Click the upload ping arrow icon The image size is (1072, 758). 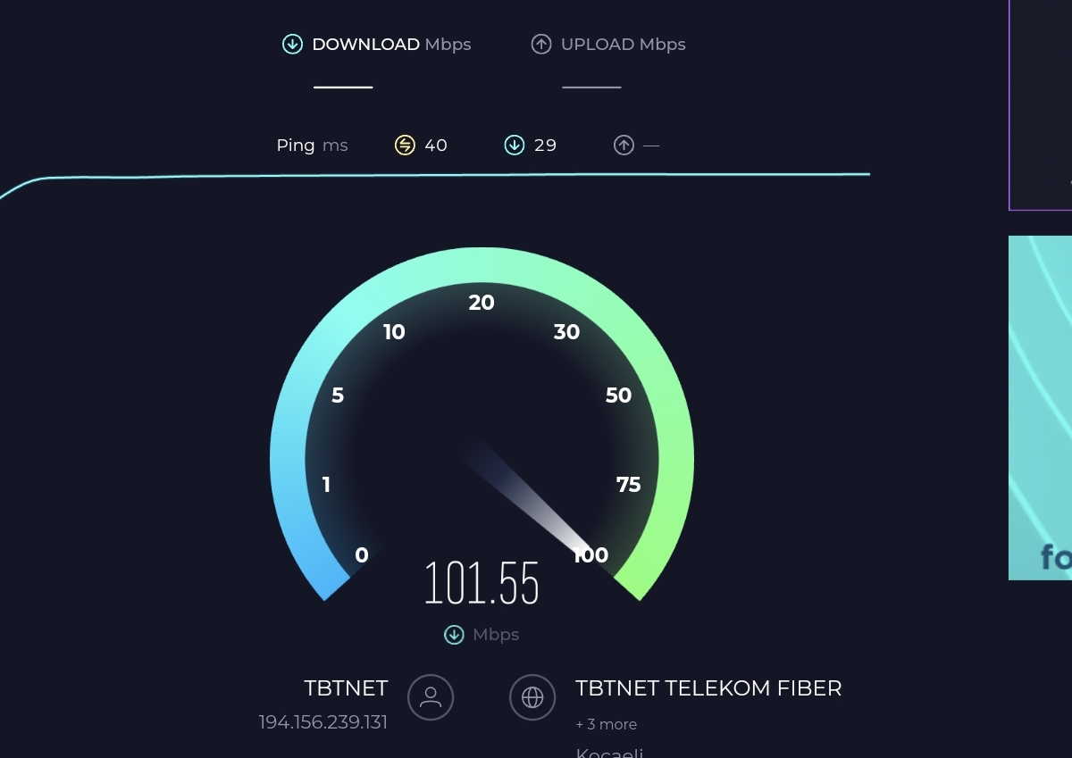tap(624, 145)
